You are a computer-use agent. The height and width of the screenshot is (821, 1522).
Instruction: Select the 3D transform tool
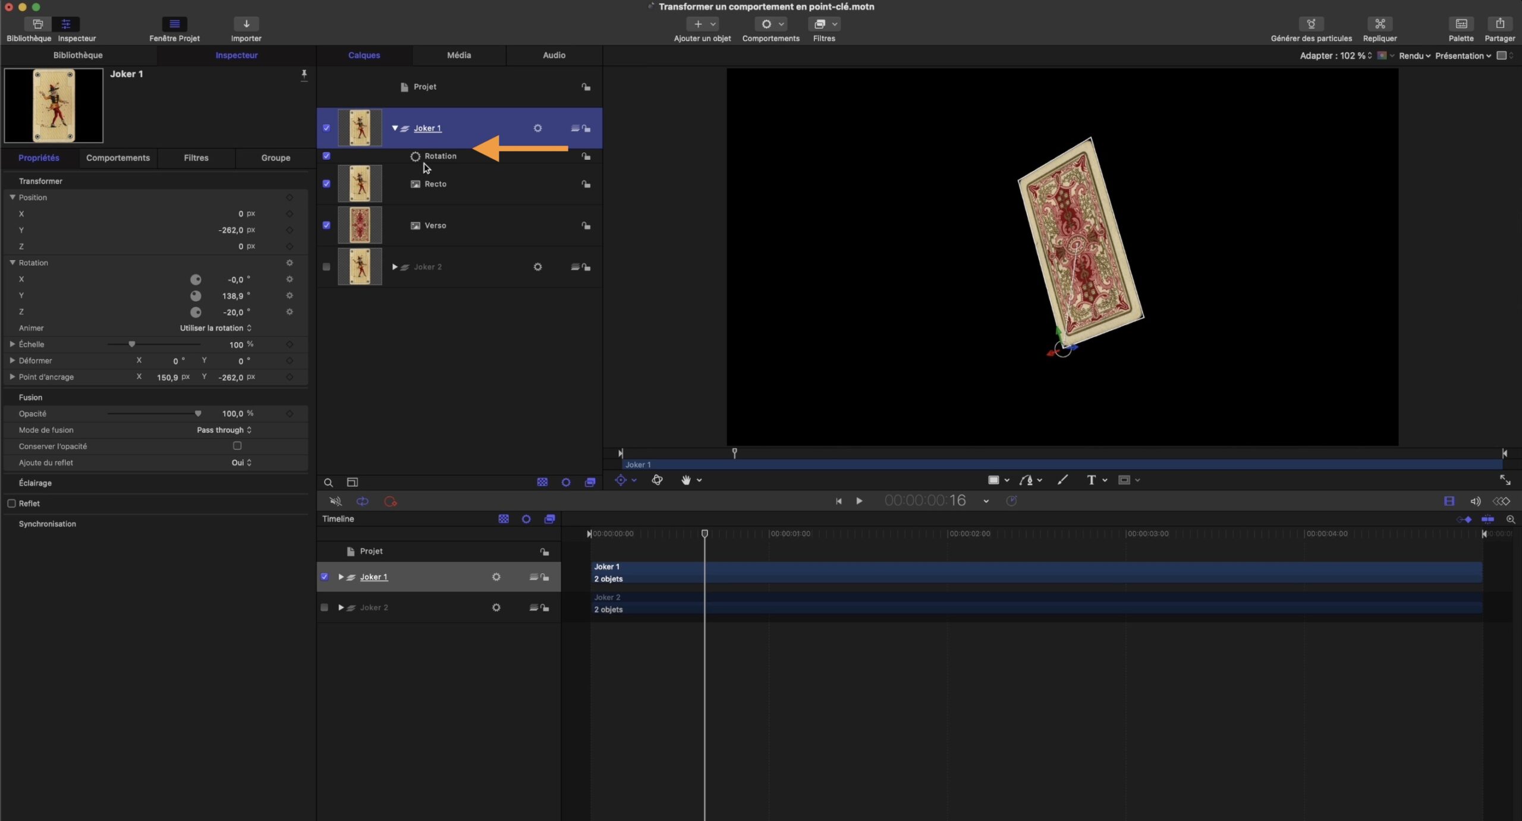(x=657, y=480)
